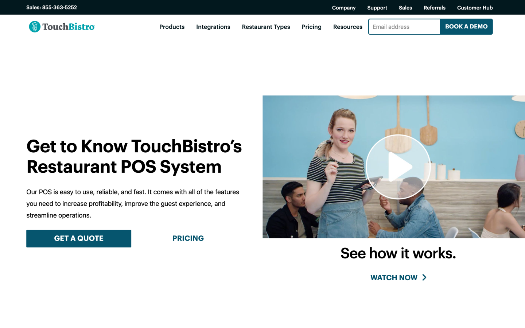Image resolution: width=525 pixels, height=328 pixels.
Task: Open the Customer Hub link
Action: click(475, 8)
